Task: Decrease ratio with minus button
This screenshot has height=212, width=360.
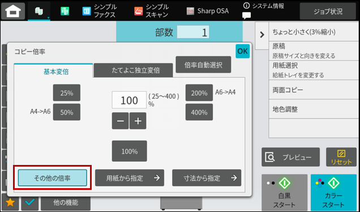Action: [x=121, y=121]
